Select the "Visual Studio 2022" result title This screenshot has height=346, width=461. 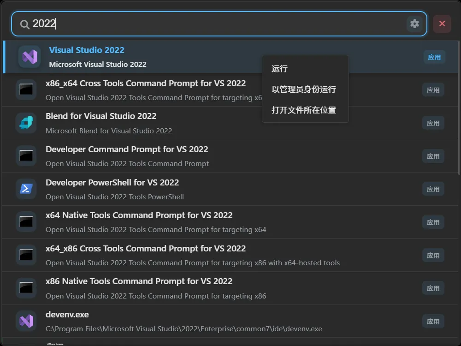click(87, 50)
